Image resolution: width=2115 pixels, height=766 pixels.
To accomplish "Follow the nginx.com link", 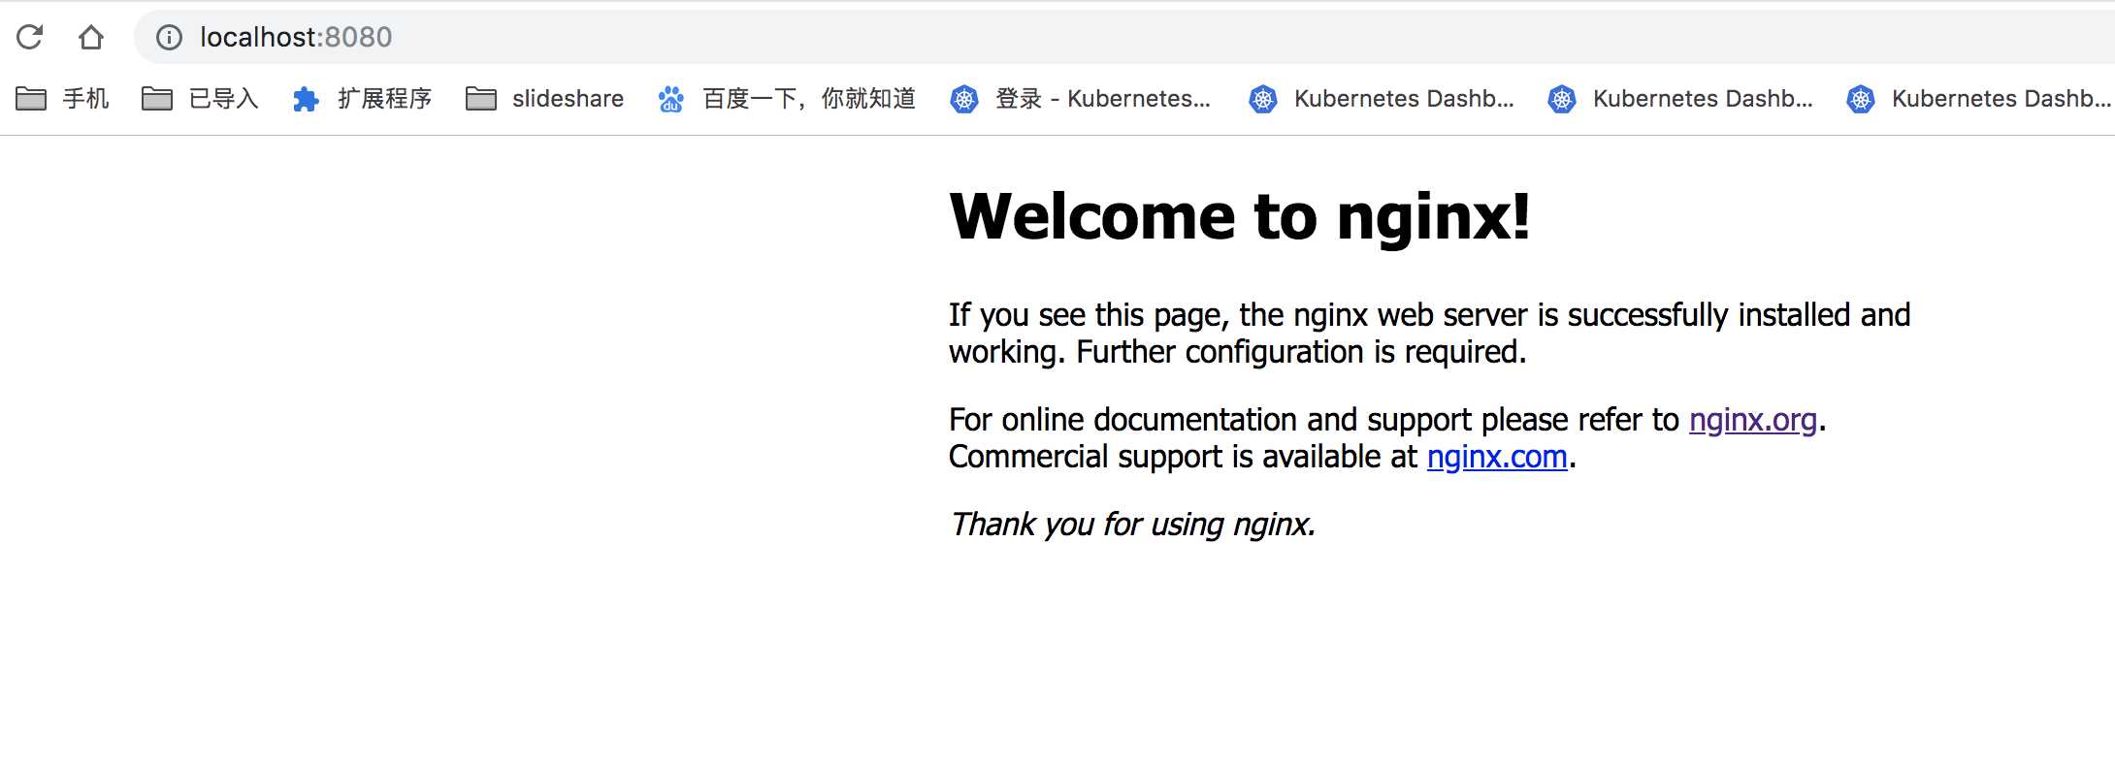I will coord(1496,457).
